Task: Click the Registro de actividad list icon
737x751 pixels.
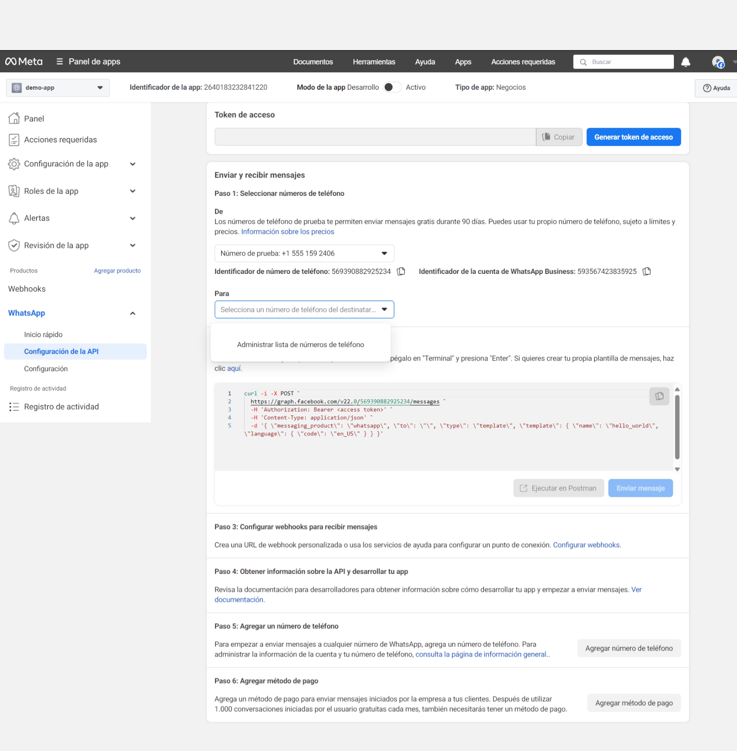Action: coord(14,407)
